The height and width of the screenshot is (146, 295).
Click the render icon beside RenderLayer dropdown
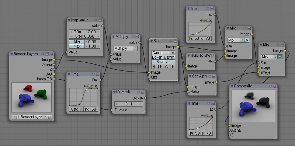[49, 117]
